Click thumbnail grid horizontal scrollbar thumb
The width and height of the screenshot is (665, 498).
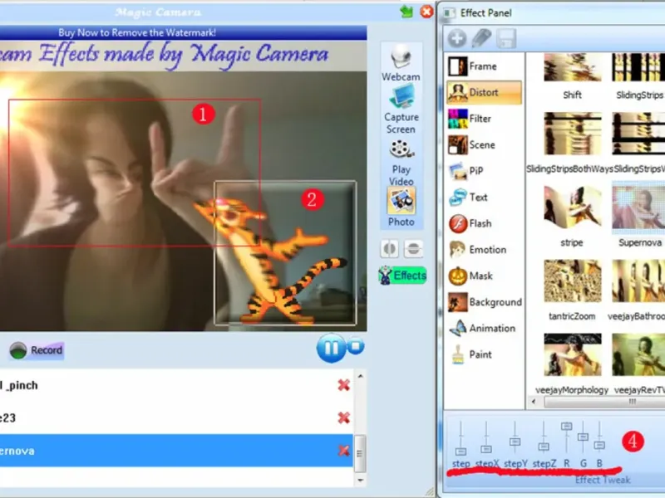click(x=605, y=402)
